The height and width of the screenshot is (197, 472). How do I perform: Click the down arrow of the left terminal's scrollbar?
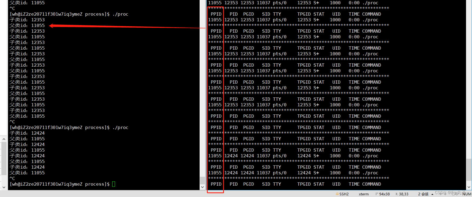point(202,187)
